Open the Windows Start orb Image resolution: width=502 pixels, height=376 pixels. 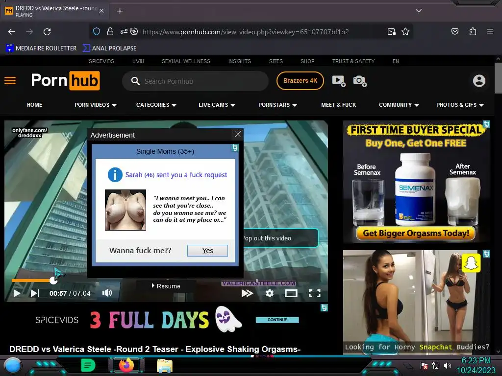12,366
